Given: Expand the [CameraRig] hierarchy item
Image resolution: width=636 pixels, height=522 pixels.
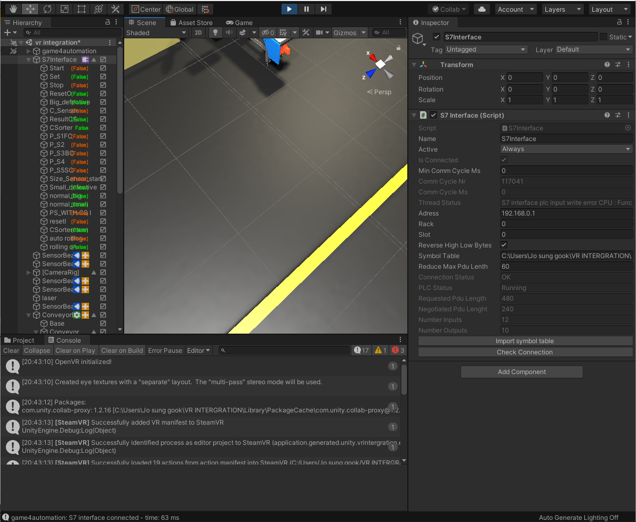Looking at the screenshot, I should pyautogui.click(x=28, y=272).
